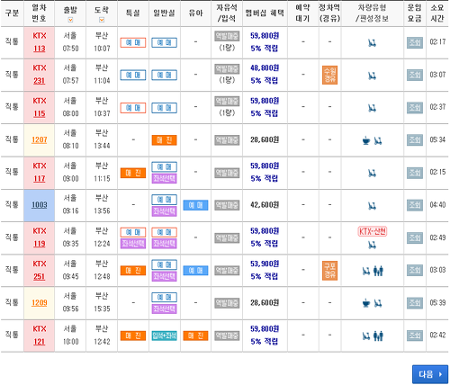Select the 48,800원 fare text for KTX 231
450x385 pixels.
click(x=265, y=68)
